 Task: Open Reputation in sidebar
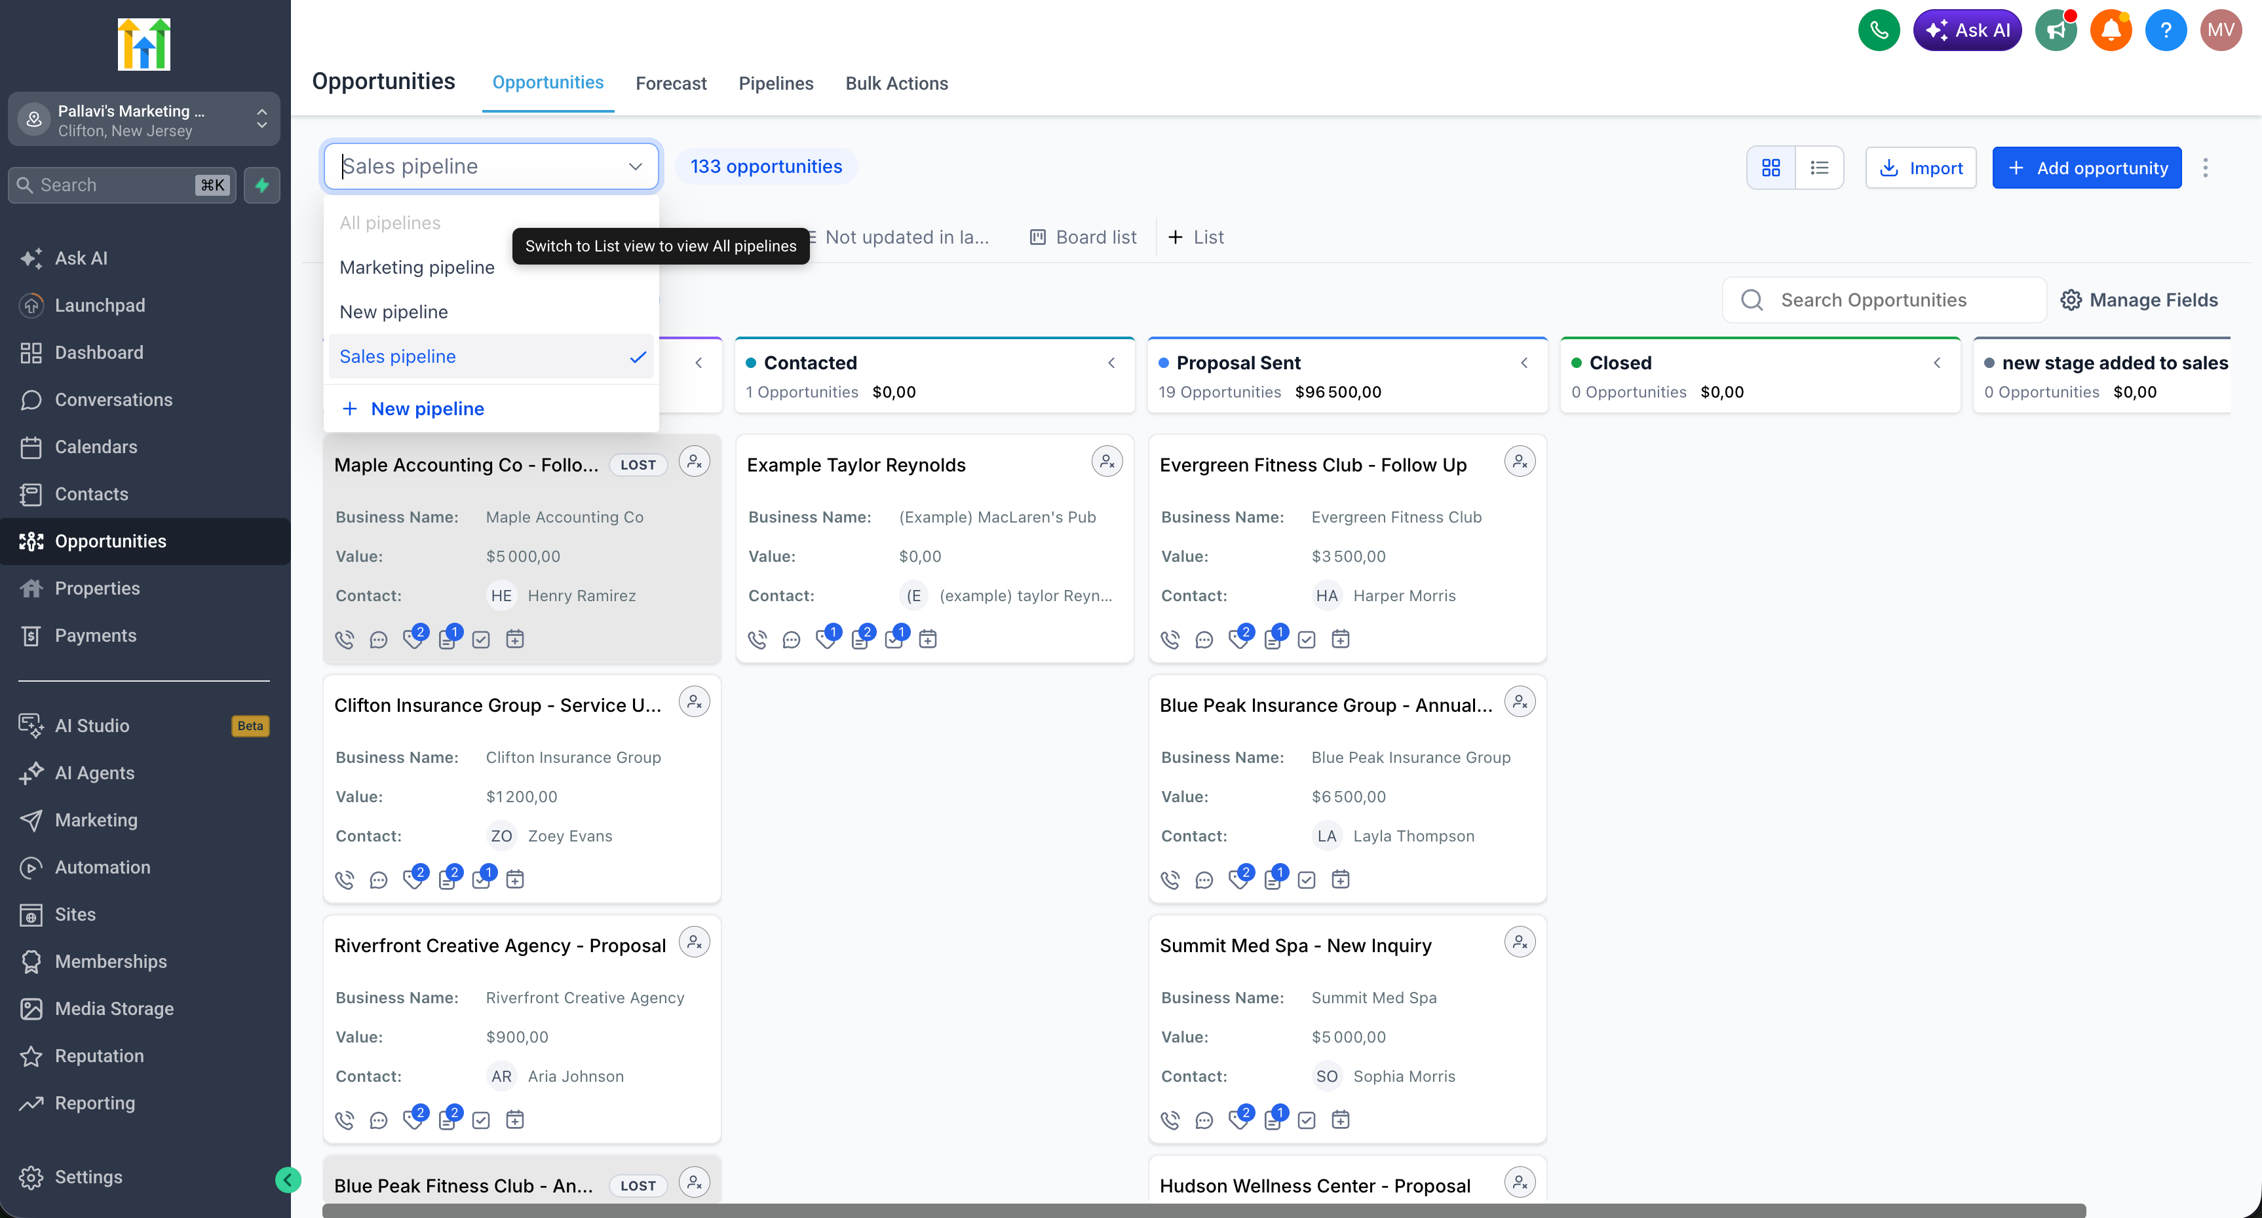(x=99, y=1056)
